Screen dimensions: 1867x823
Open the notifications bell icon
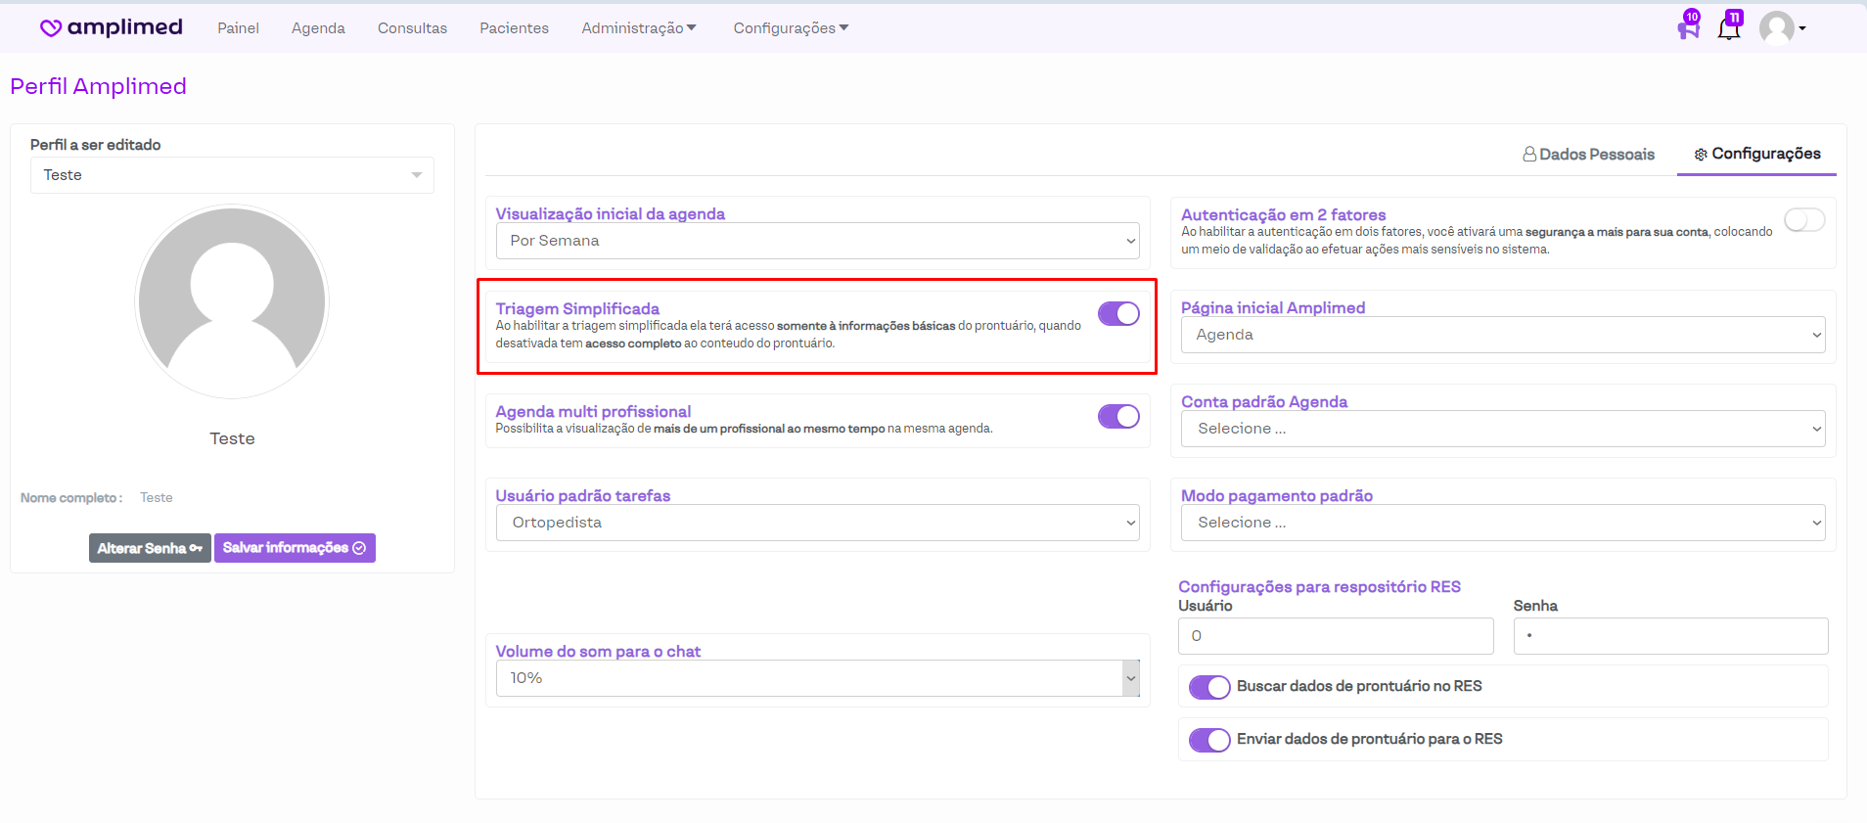pos(1729,28)
